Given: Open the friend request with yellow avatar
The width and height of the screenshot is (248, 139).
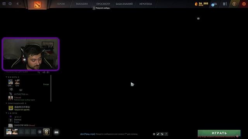Looking at the screenshot, I should coord(11,108).
